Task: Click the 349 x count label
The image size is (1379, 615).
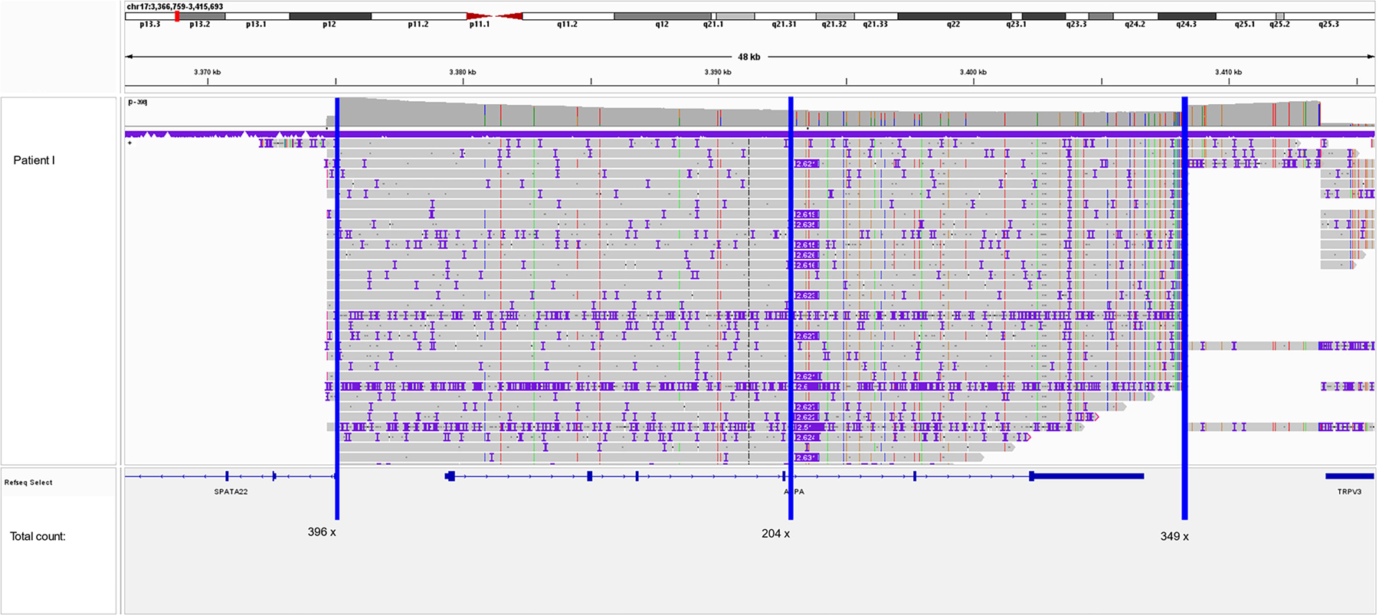Action: (x=1174, y=536)
